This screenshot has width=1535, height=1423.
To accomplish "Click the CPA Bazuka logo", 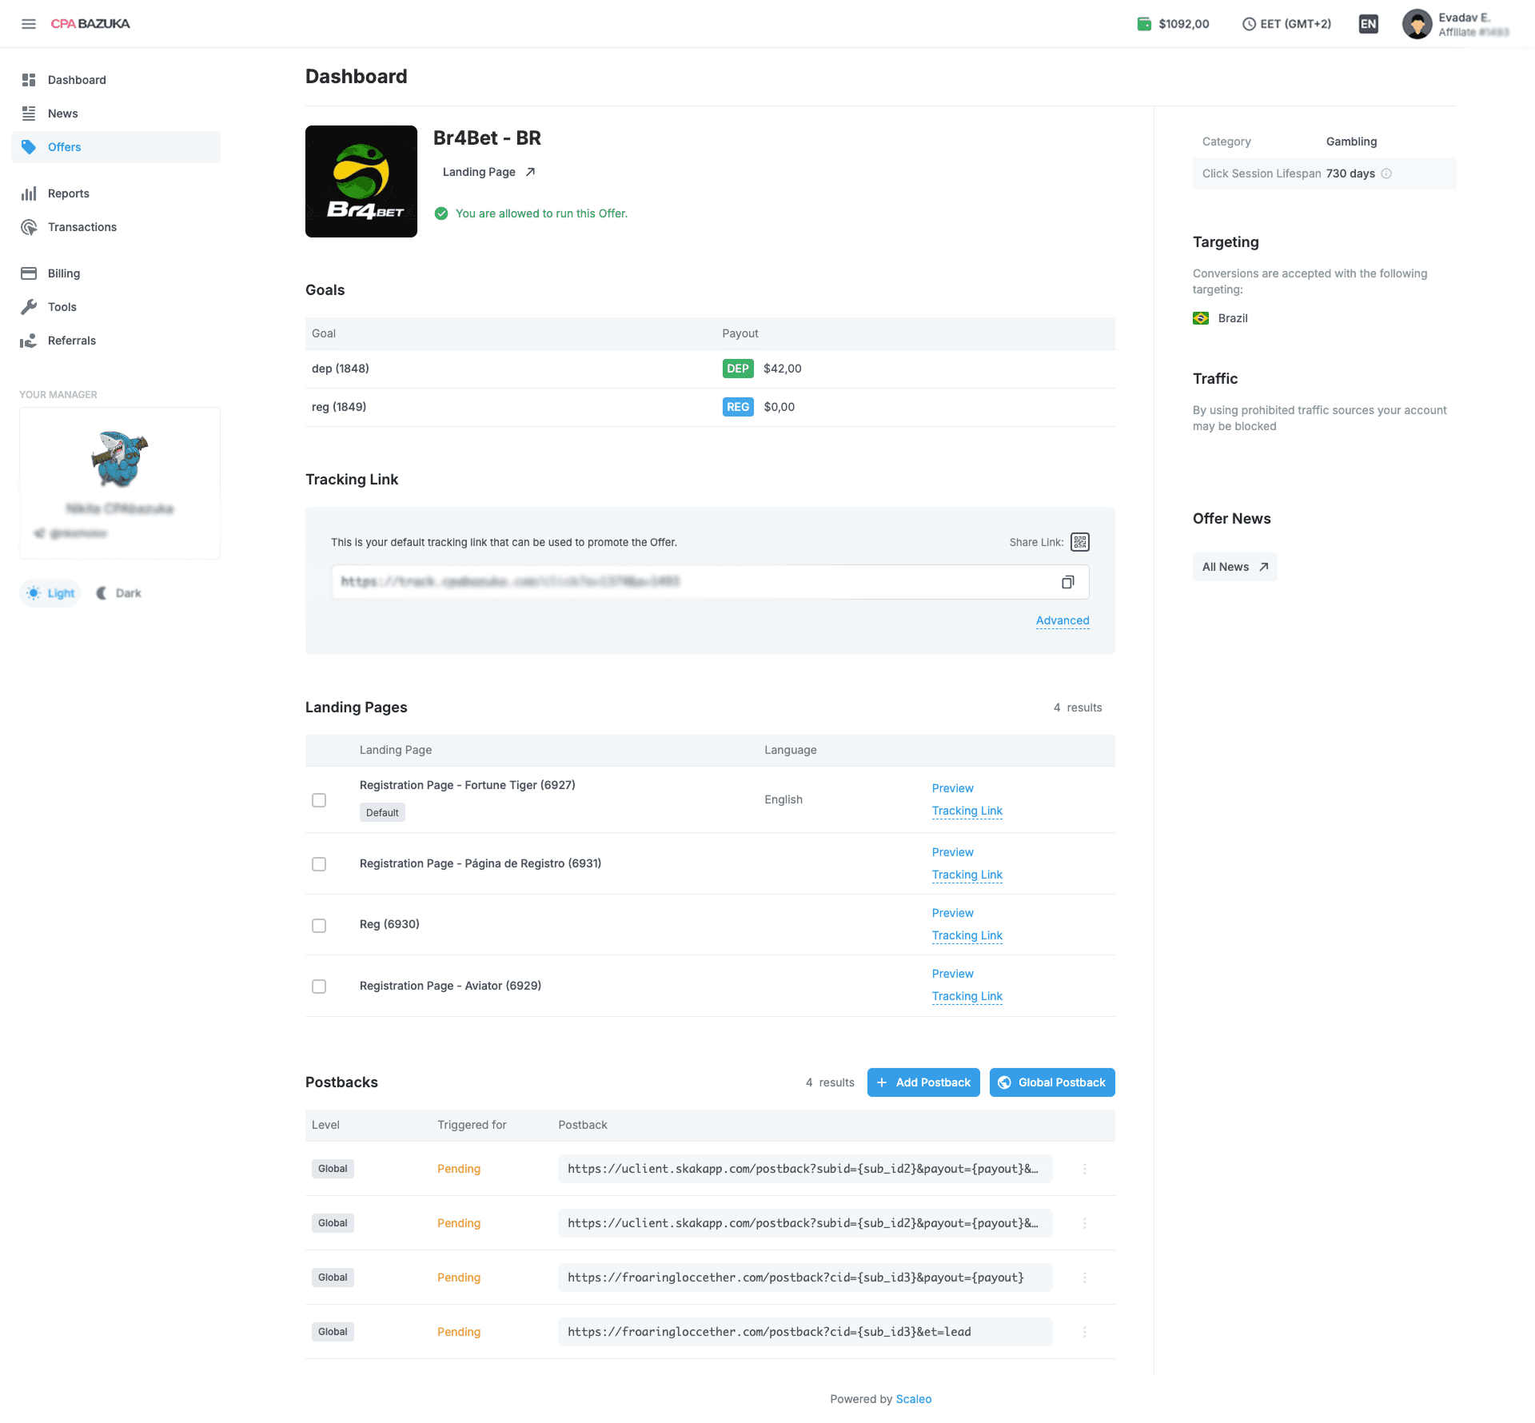I will [x=90, y=24].
